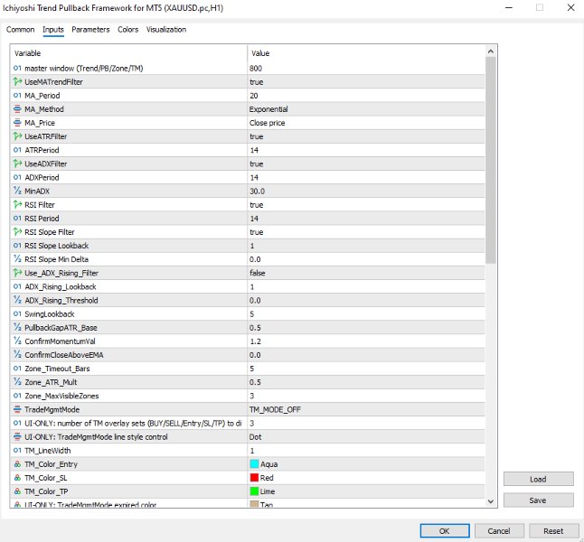Click the Cancel button
The height and width of the screenshot is (542, 584).
click(499, 531)
